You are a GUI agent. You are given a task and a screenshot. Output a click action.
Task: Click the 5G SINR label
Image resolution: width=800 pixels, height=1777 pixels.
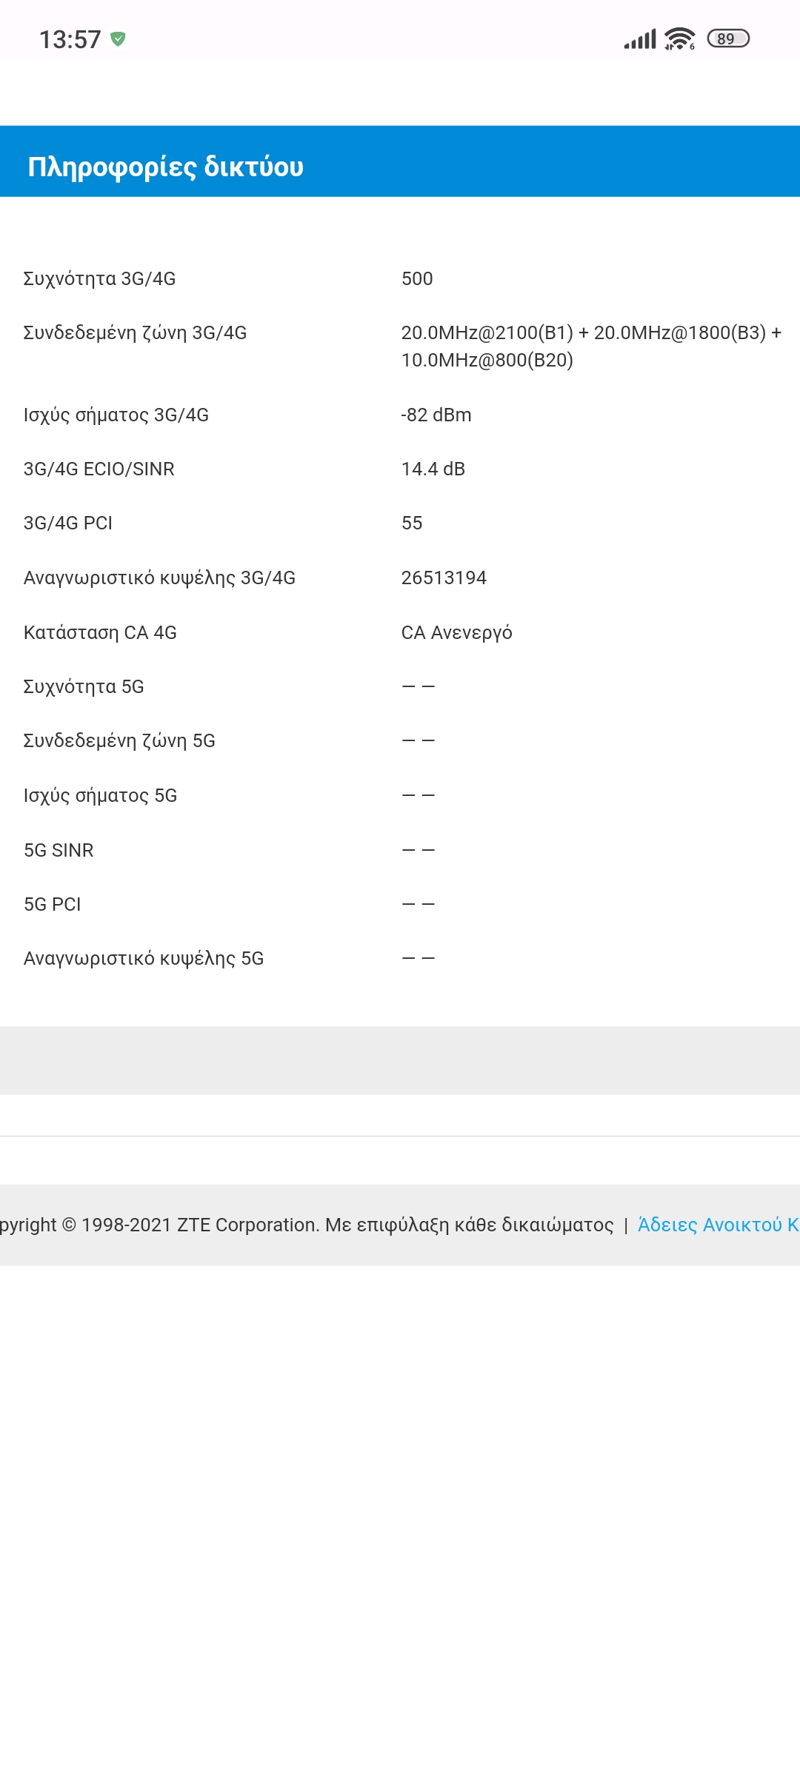[x=59, y=850]
